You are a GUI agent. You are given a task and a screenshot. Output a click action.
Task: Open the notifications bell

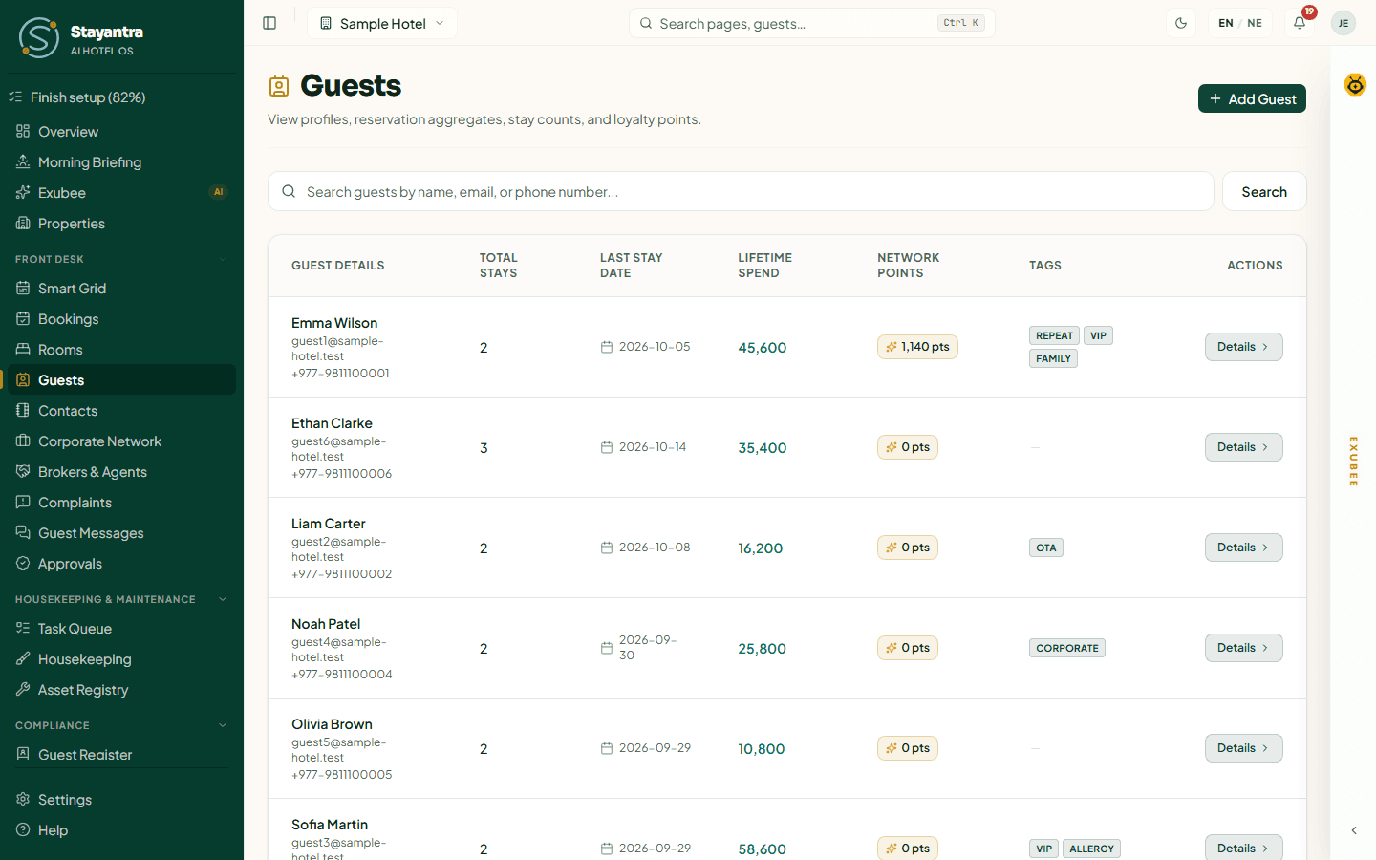tap(1300, 23)
